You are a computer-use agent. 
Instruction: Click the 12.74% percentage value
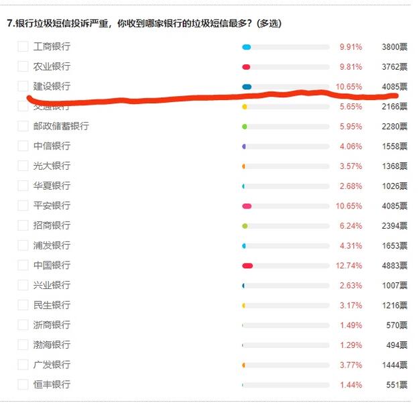click(349, 266)
